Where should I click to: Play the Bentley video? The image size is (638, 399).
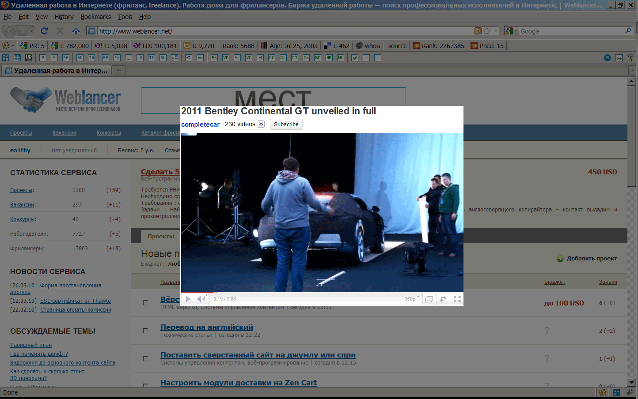tap(188, 299)
